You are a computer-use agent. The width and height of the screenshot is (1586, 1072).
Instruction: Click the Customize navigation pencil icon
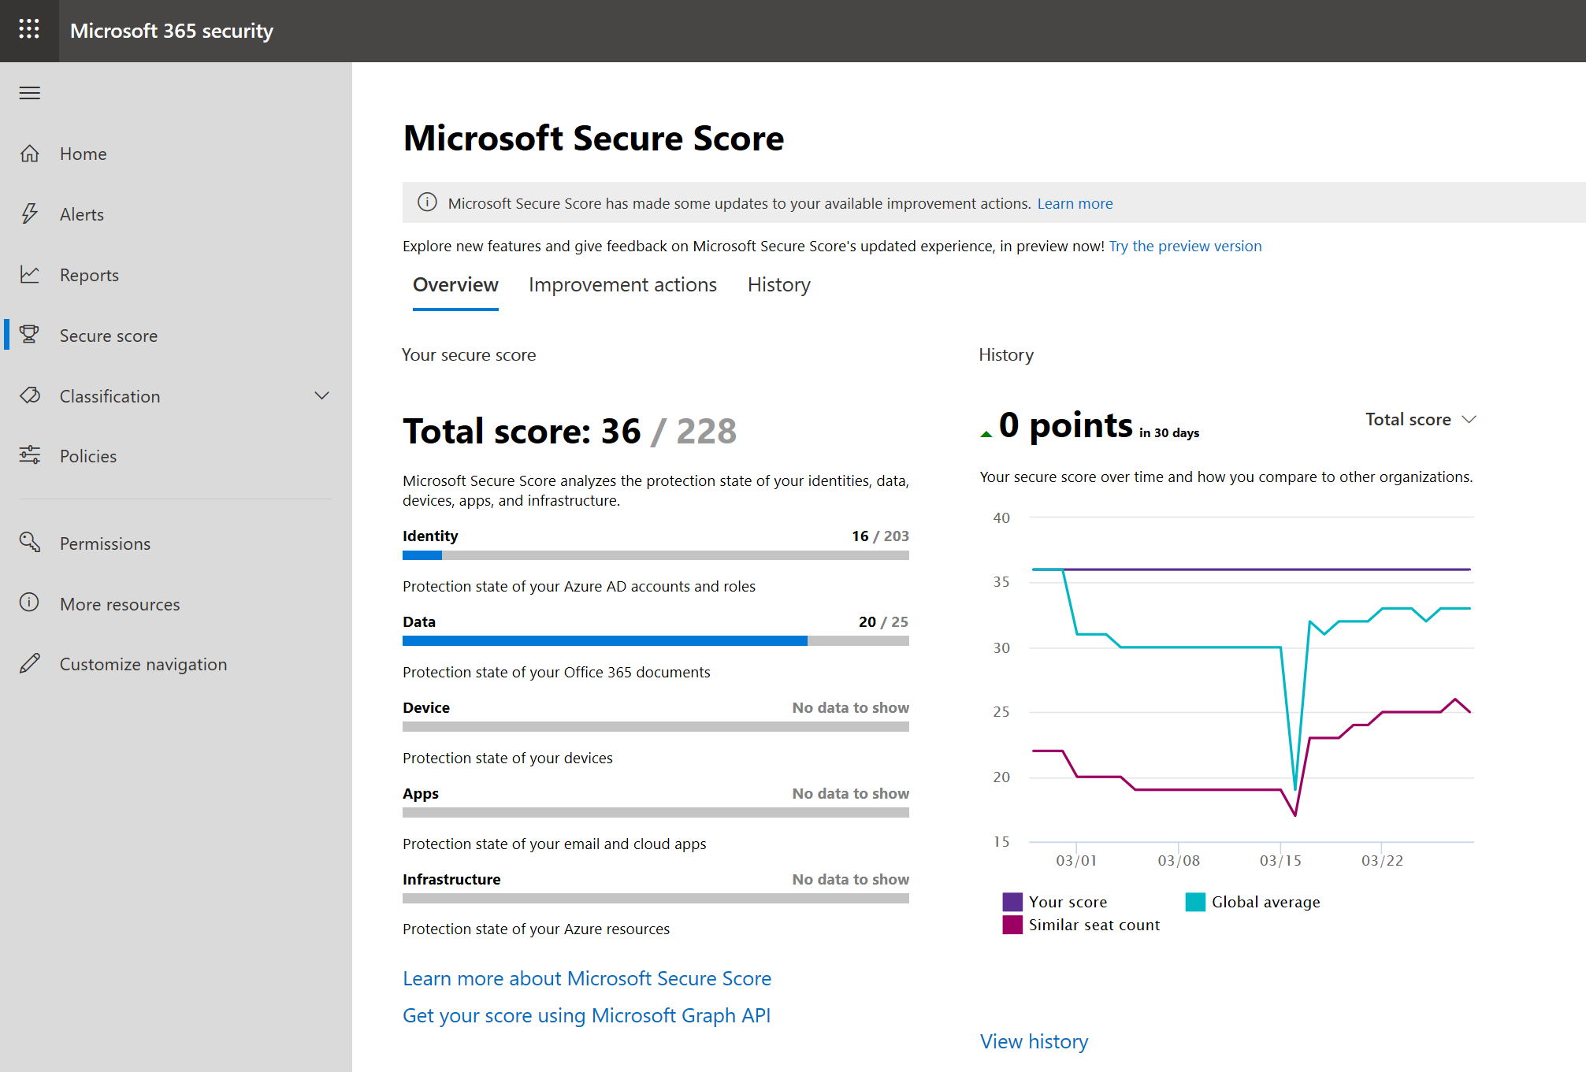tap(30, 663)
